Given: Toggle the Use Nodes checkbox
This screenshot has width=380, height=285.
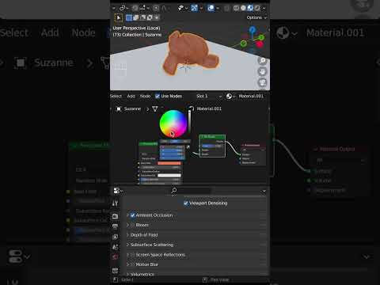Looking at the screenshot, I should [158, 96].
